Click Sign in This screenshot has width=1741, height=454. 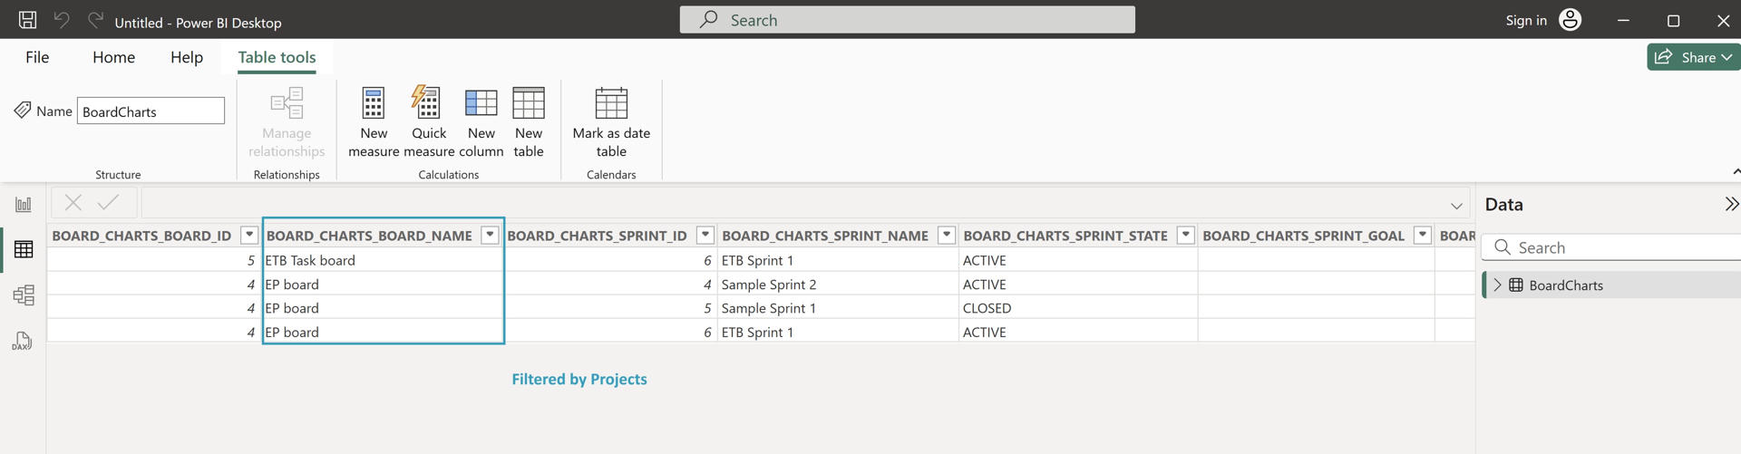coord(1526,20)
